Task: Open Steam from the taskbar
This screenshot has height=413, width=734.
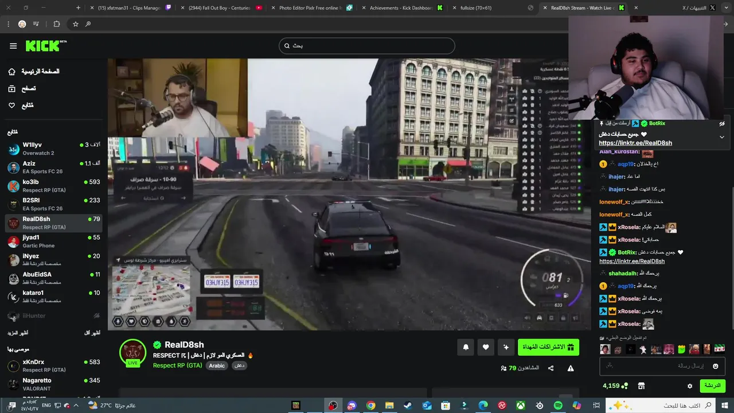Action: (x=408, y=406)
